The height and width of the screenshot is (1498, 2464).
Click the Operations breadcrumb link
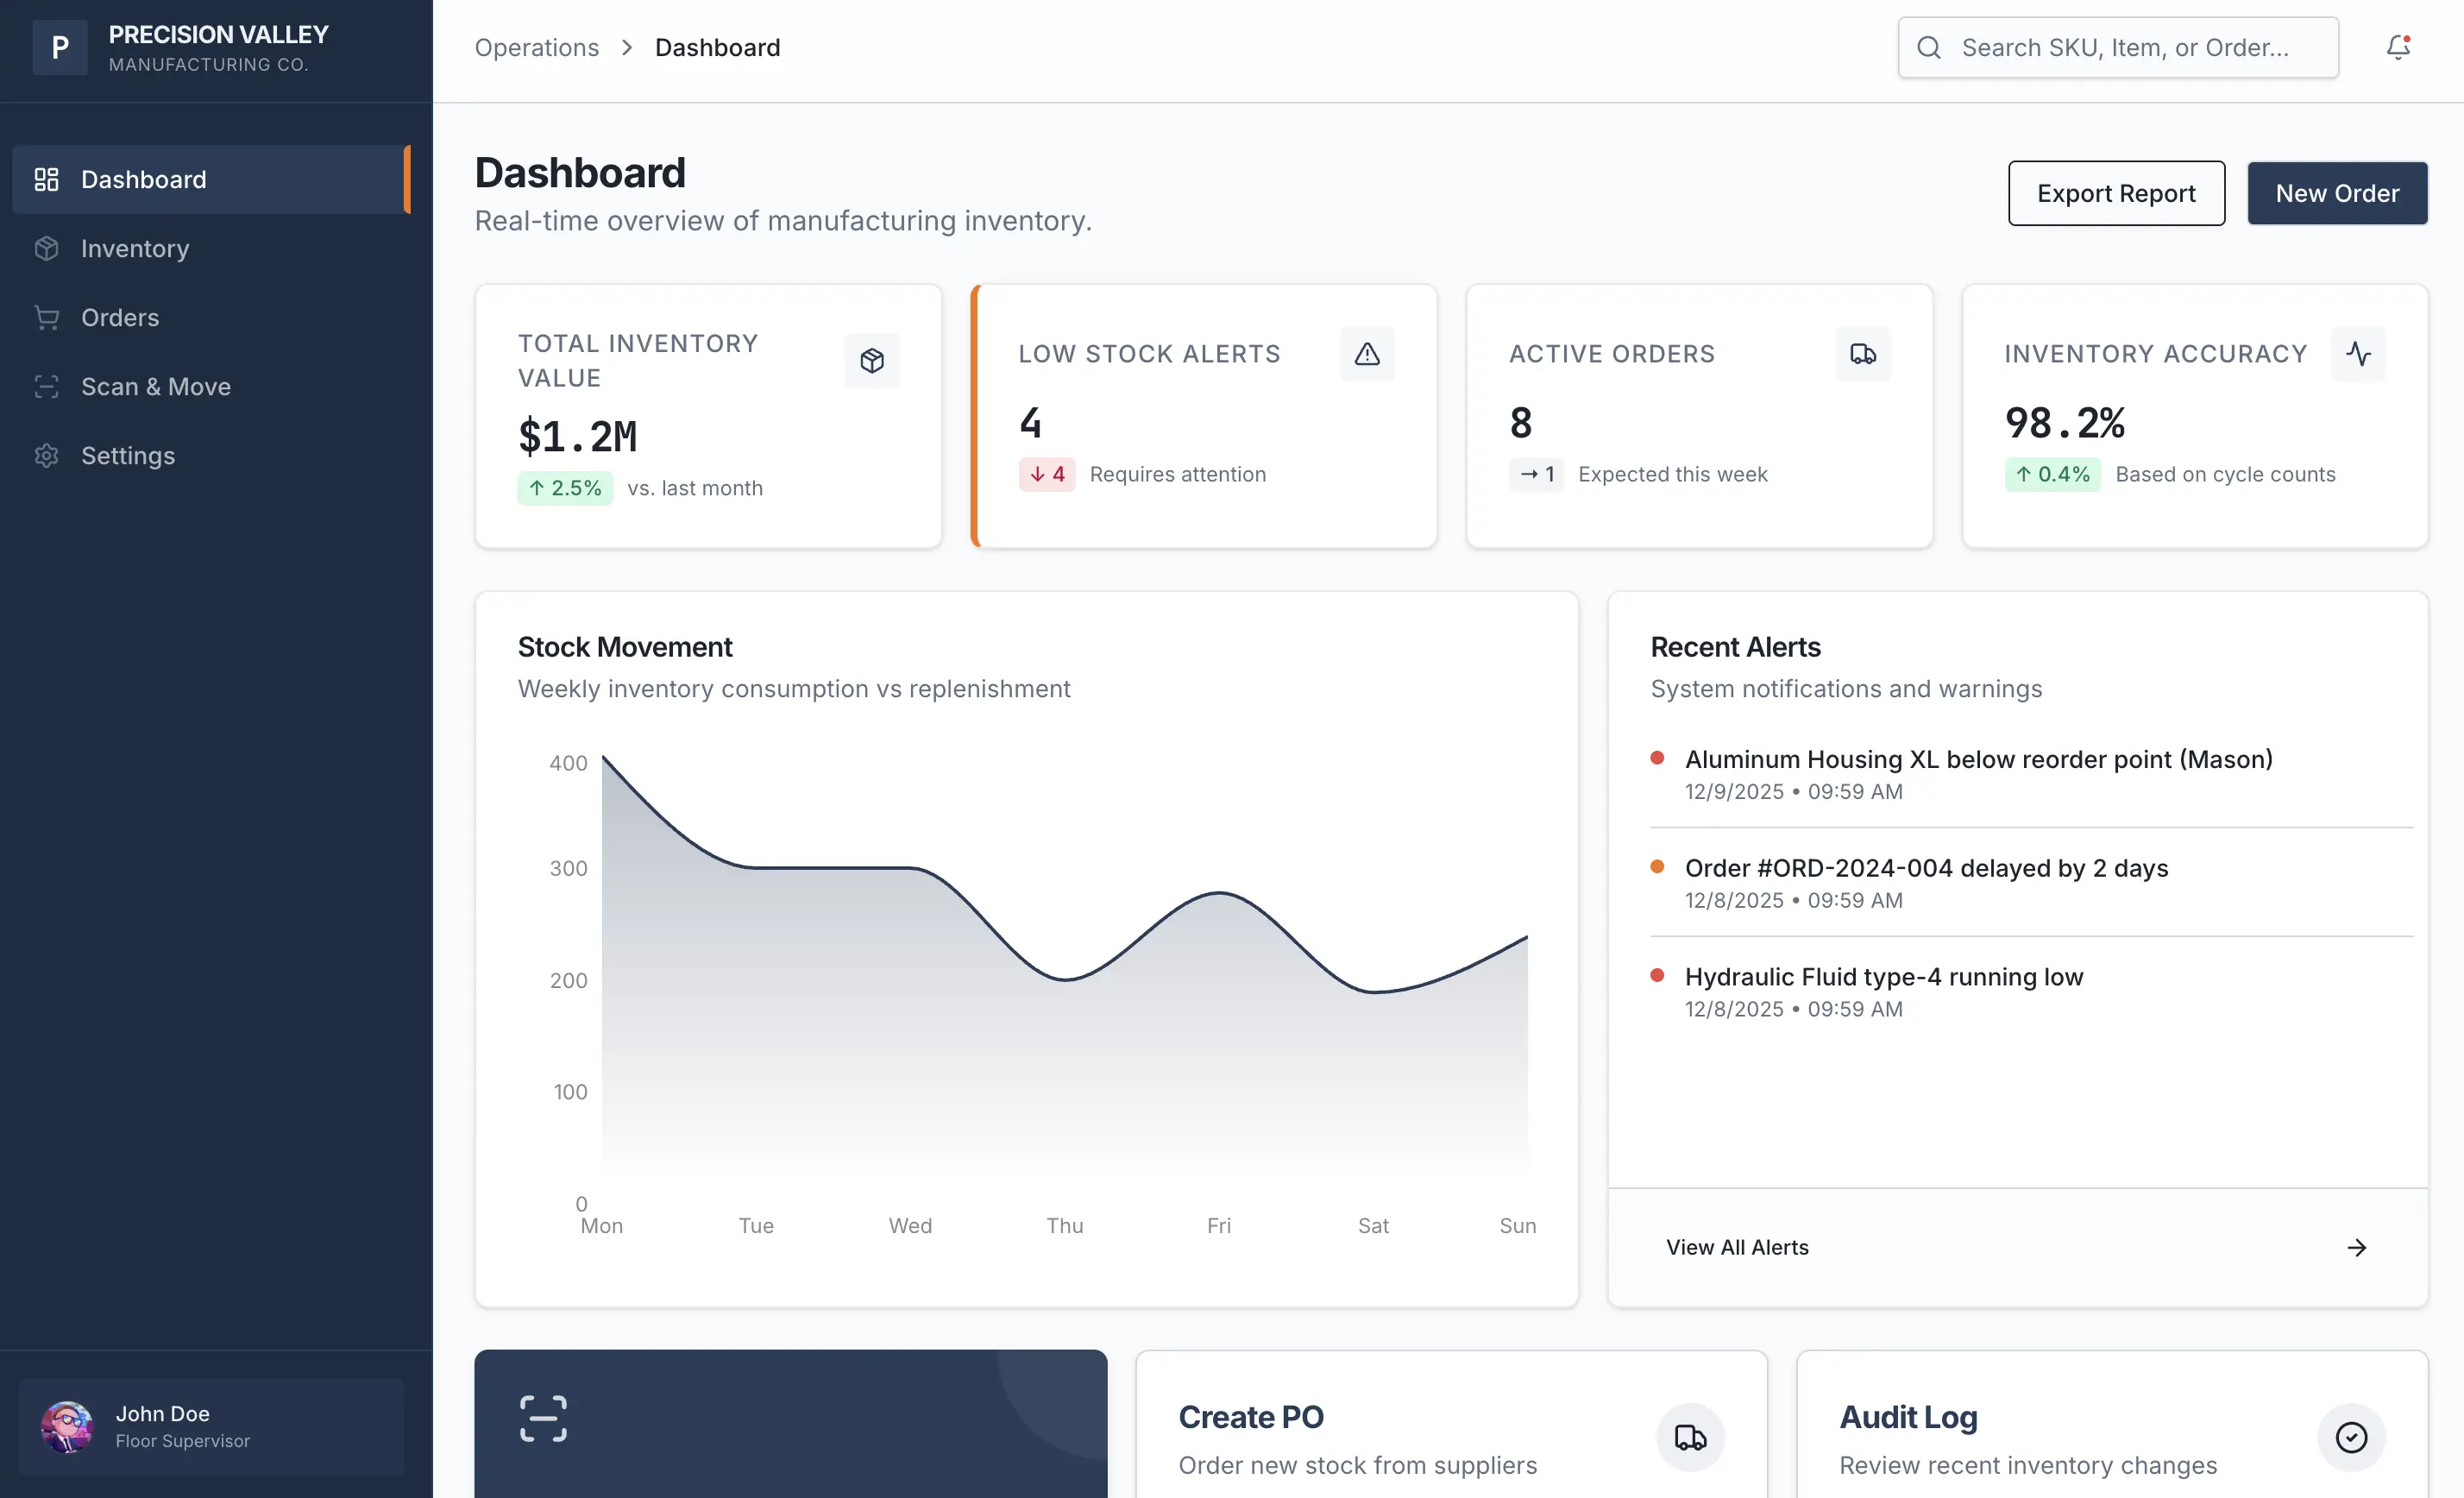pyautogui.click(x=537, y=47)
